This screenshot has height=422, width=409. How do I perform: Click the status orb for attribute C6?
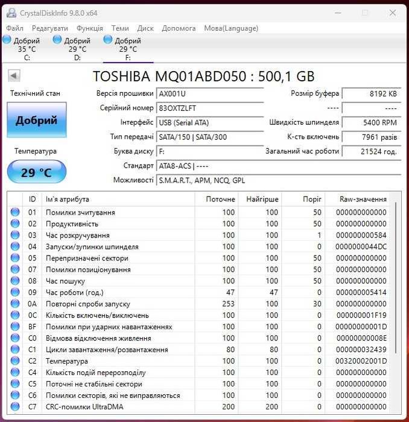tap(15, 395)
